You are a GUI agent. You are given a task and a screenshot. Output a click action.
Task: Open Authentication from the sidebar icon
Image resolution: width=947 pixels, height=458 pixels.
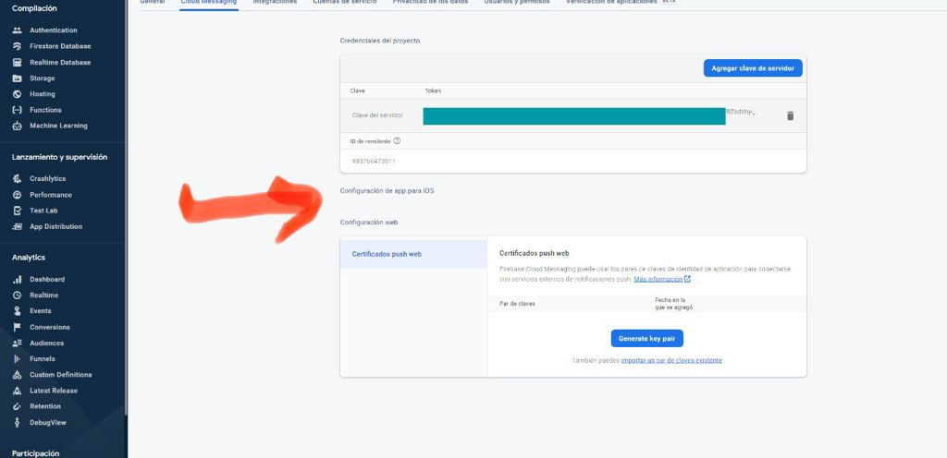[17, 30]
